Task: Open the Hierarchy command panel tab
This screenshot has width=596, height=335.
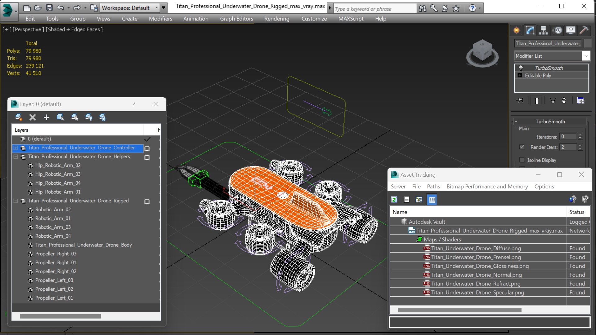Action: click(x=543, y=30)
